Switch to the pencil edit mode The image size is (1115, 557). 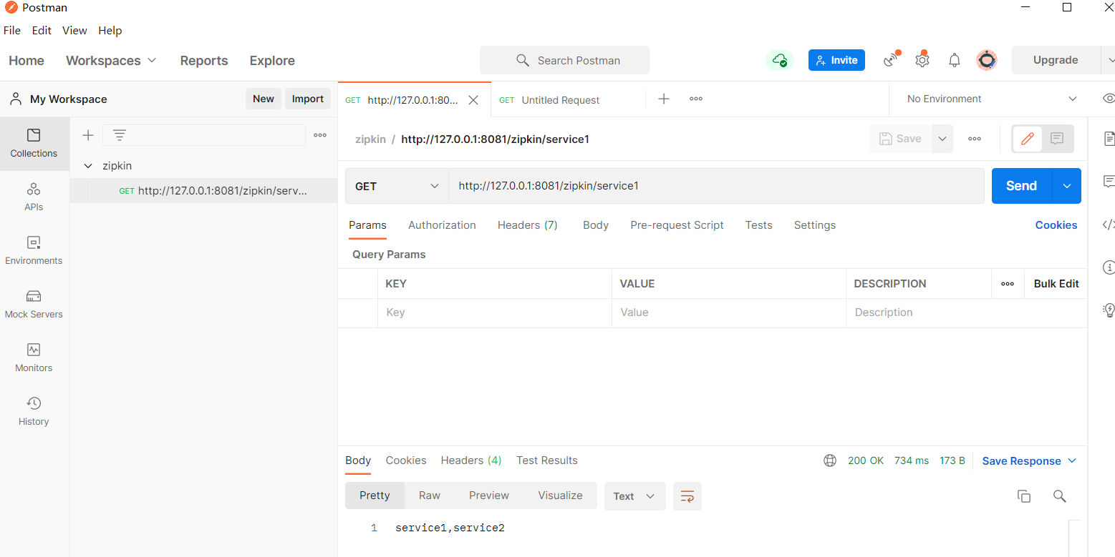coord(1028,139)
